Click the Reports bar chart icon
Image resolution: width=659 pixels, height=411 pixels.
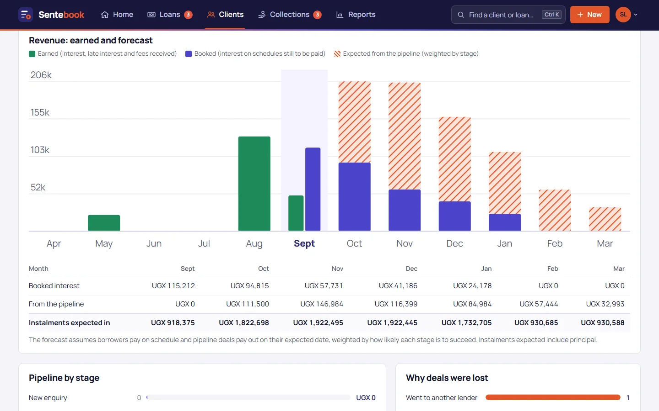(340, 15)
